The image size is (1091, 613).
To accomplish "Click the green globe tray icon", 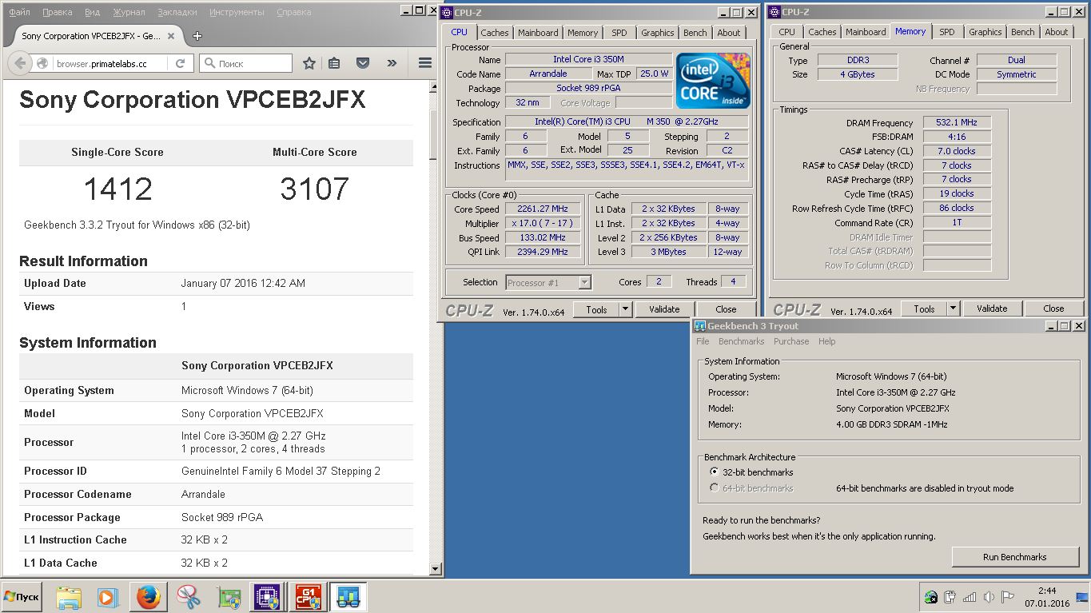I will point(931,597).
